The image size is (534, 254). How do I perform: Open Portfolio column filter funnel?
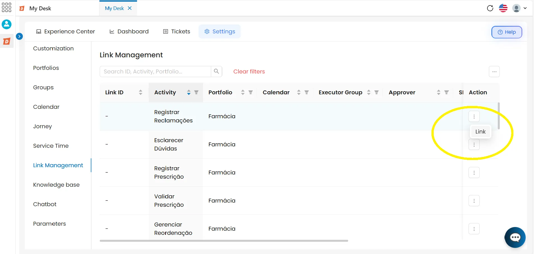pyautogui.click(x=251, y=92)
